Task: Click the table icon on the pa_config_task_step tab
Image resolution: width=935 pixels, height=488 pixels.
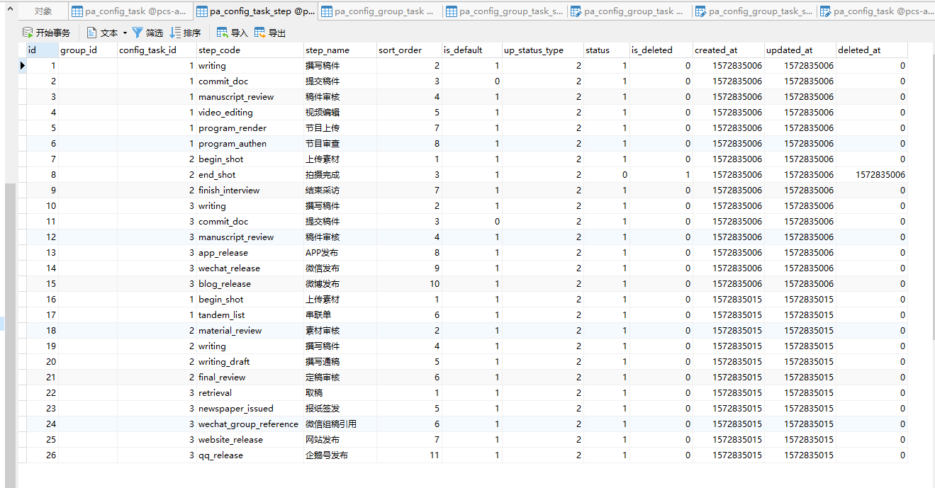Action: [202, 11]
